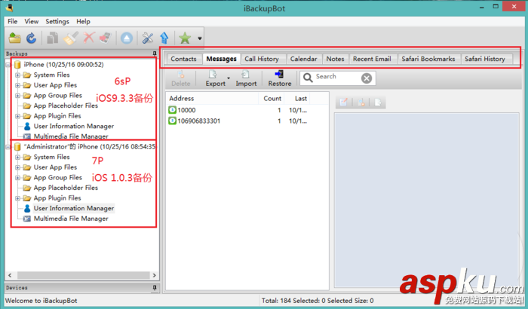
Task: Collapse the Administrator's iPhone backup node
Action: [x=8, y=147]
